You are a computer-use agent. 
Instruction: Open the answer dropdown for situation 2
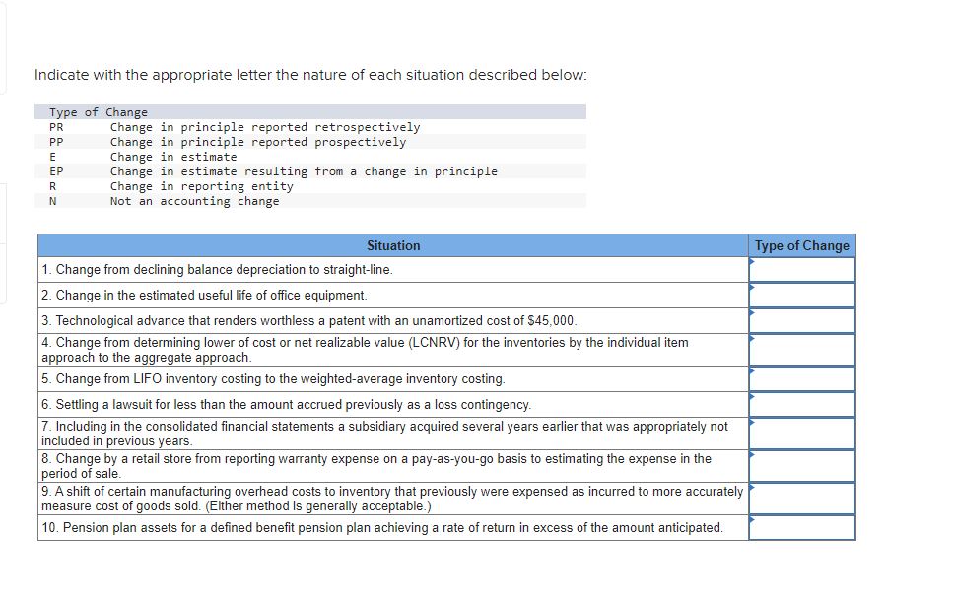click(x=801, y=295)
